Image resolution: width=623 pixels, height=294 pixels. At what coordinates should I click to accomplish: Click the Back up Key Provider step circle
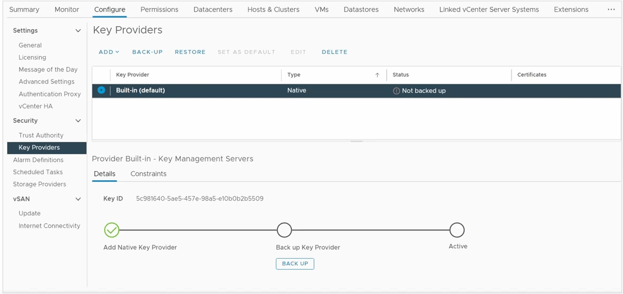click(x=284, y=230)
